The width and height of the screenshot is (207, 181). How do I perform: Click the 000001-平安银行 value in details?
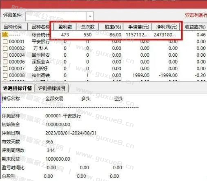pyautogui.click(x=63, y=116)
